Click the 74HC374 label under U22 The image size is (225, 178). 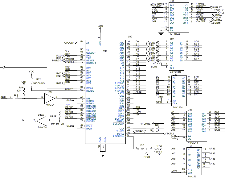tap(178, 107)
